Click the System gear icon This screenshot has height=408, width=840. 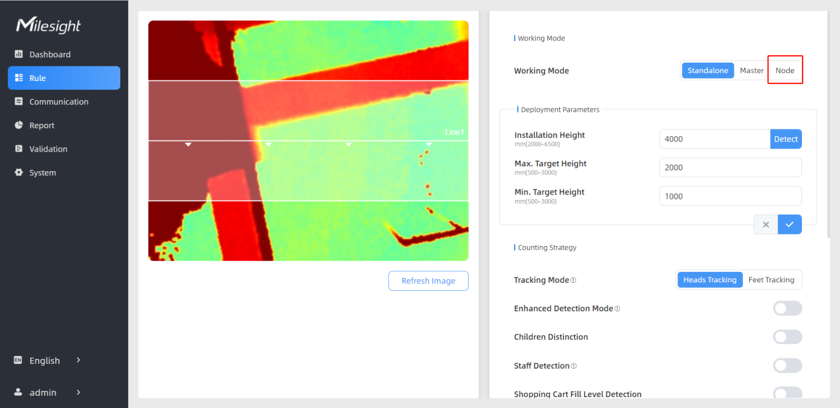[18, 172]
